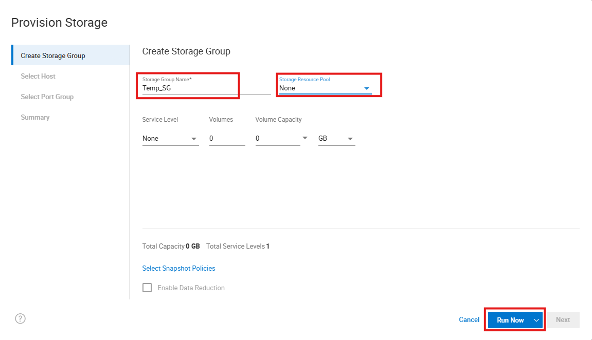Click the Volume Capacity value field
Image resolution: width=592 pixels, height=340 pixels.
click(275, 139)
